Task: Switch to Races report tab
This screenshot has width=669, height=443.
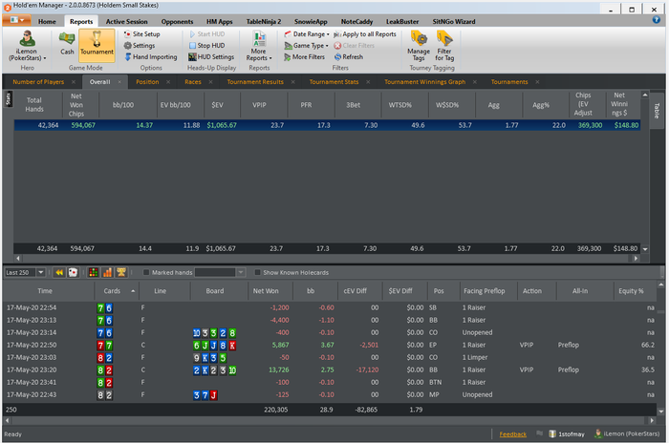Action: tap(193, 82)
